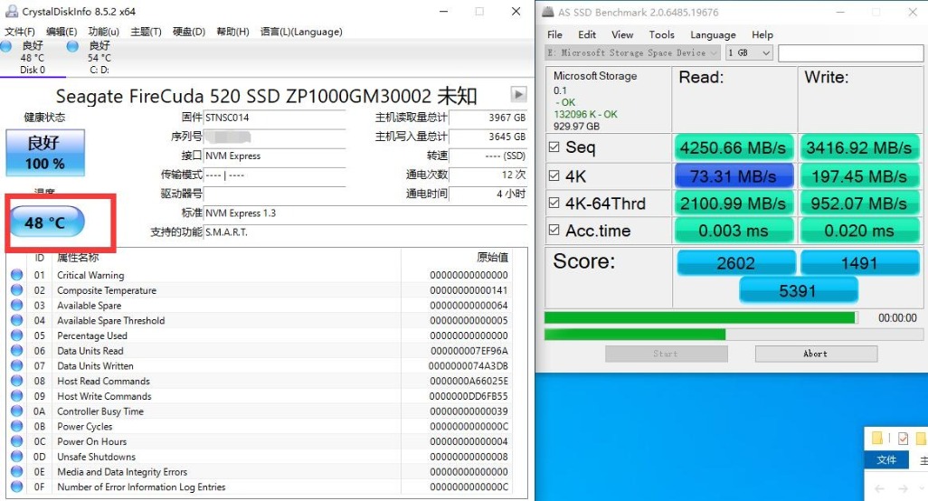Click the 48 °C temperature display

47,222
